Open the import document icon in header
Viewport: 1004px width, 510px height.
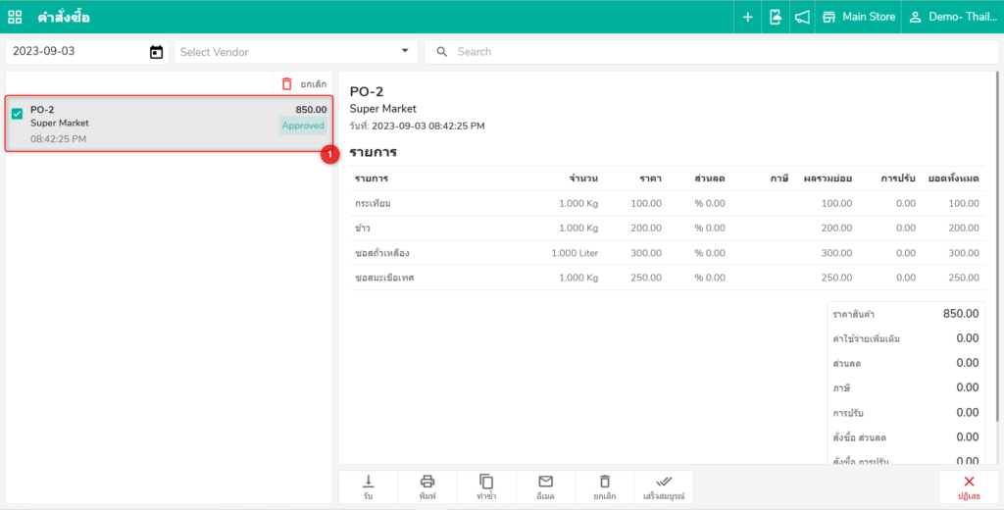tap(775, 18)
